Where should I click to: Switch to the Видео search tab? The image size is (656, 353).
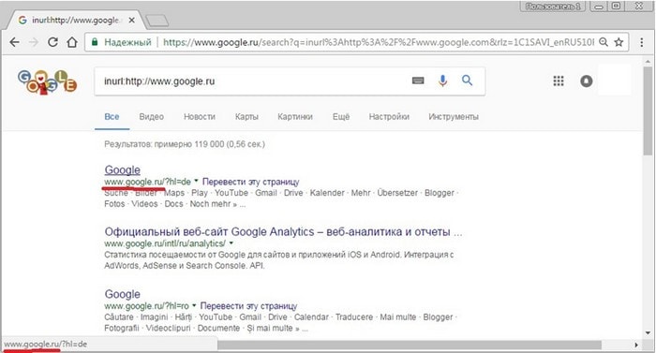pyautogui.click(x=152, y=117)
